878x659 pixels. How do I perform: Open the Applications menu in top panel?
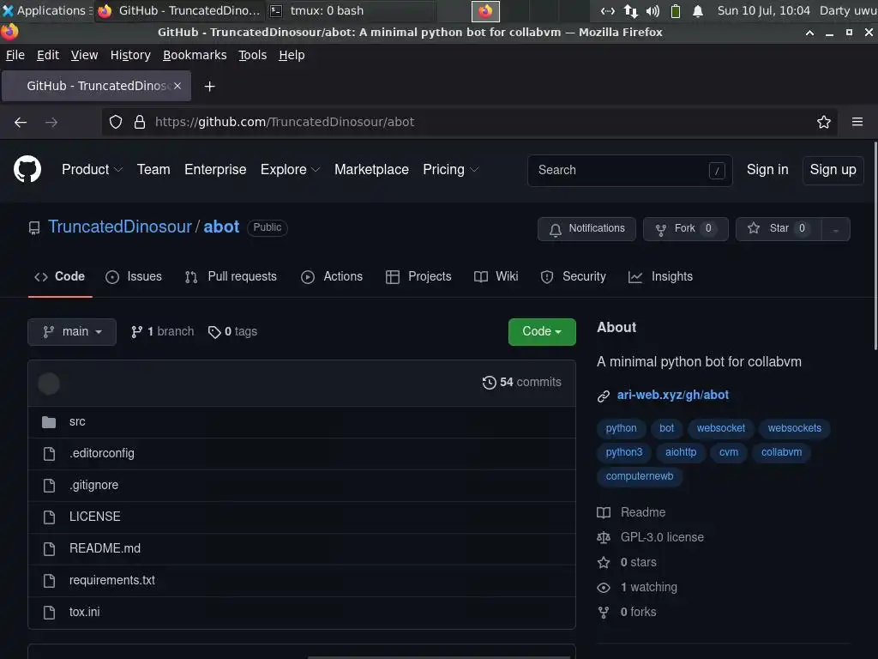point(47,10)
